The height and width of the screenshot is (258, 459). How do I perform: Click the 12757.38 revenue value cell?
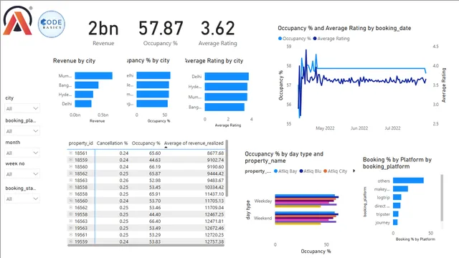pyautogui.click(x=214, y=242)
